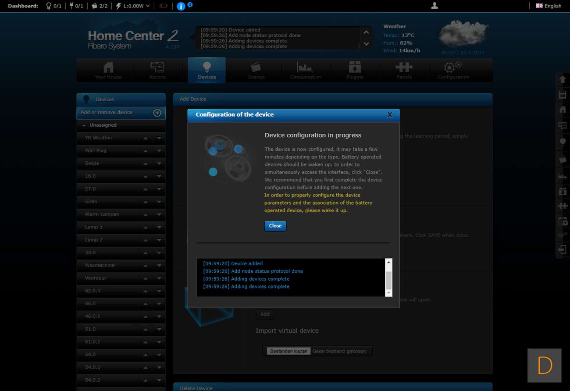Click the user profile icon in top bar

click(x=435, y=6)
